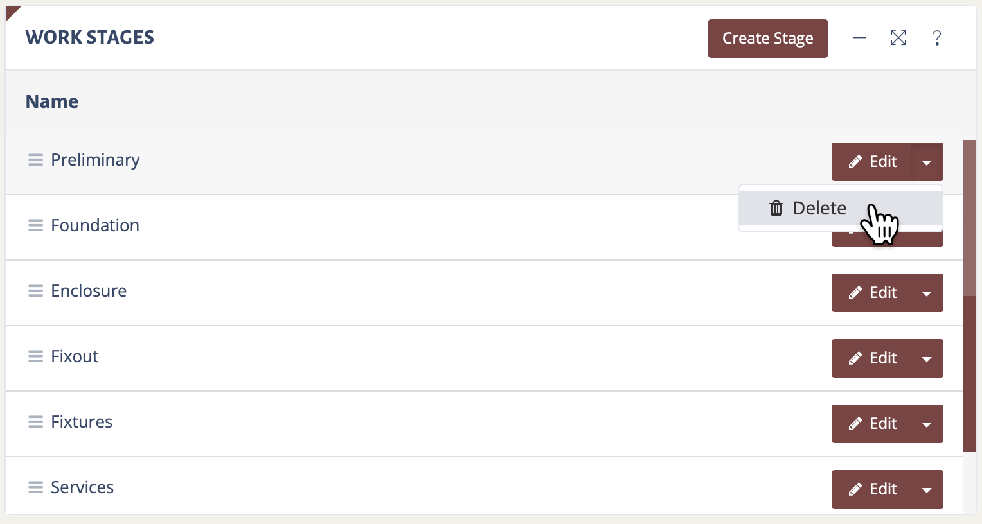Click the vertical scrollbar of the stages list

969,295
